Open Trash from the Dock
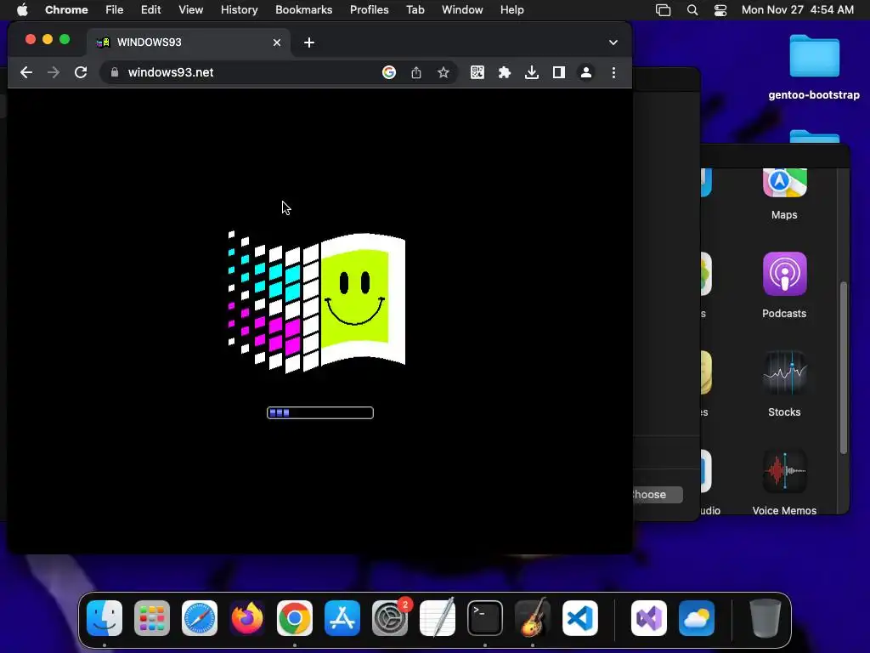870x653 pixels. click(765, 618)
